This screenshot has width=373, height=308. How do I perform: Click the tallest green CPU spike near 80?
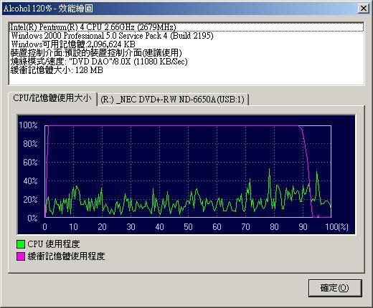point(270,170)
